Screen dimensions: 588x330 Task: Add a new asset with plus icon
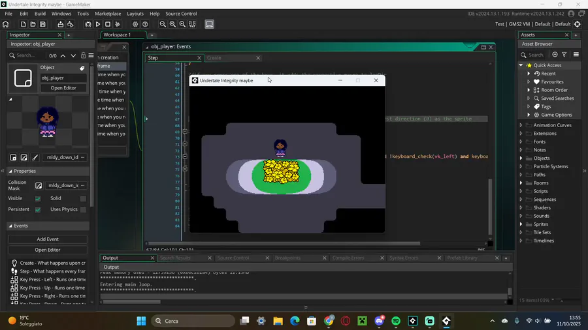tap(555, 55)
